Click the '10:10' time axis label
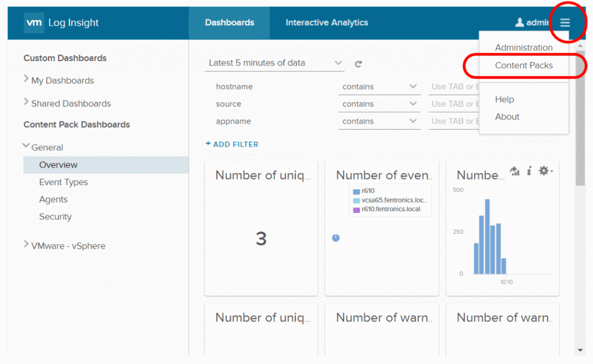This screenshot has height=364, width=593. coord(506,282)
